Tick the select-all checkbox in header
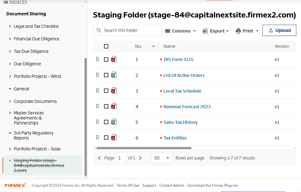This screenshot has height=192, width=301. click(106, 46)
